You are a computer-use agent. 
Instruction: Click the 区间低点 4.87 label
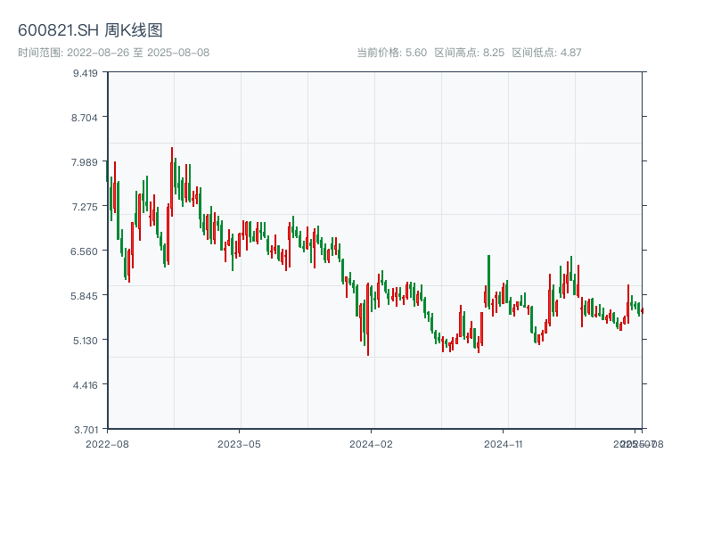pyautogui.click(x=546, y=53)
